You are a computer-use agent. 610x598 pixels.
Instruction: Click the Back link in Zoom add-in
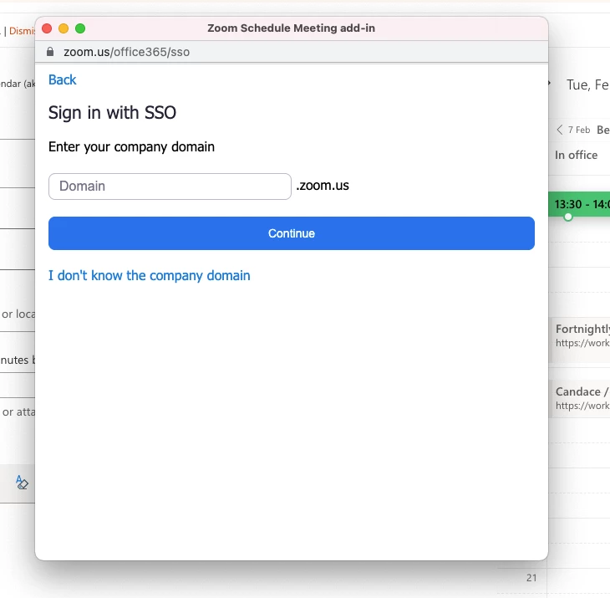[62, 79]
